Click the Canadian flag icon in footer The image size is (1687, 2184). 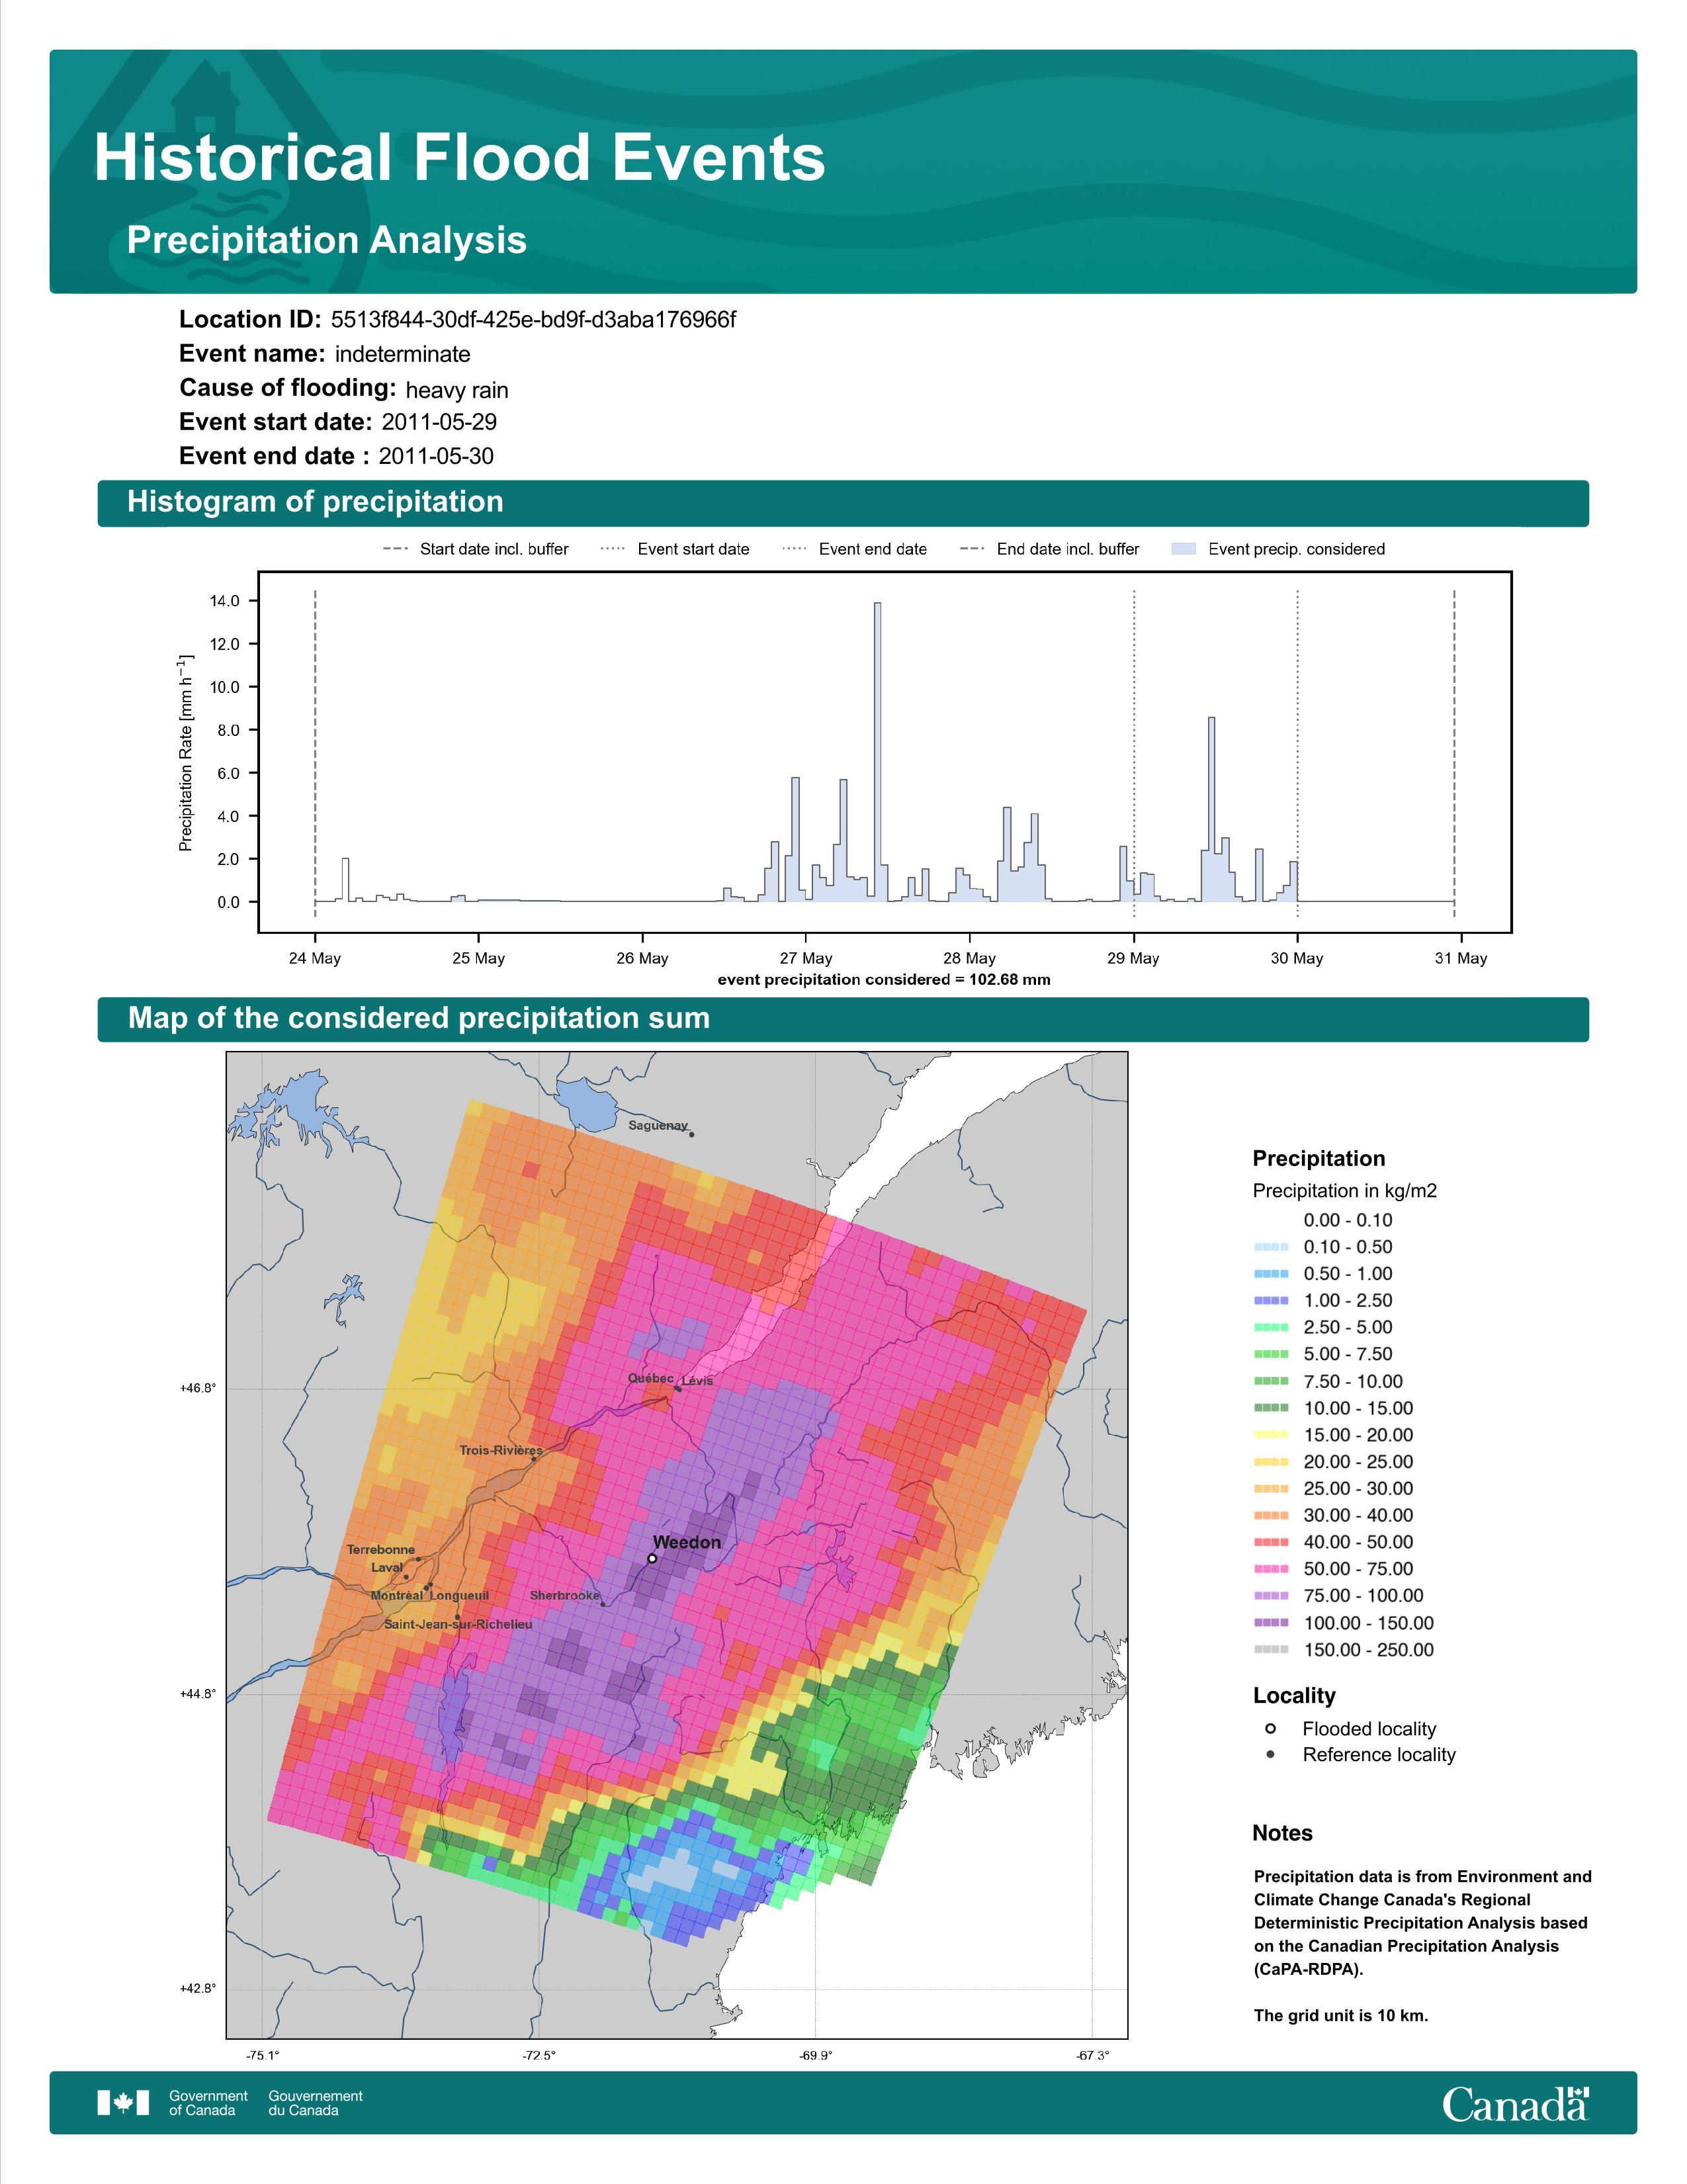click(x=123, y=2103)
